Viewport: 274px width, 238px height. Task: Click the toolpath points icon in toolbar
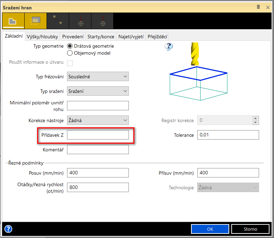pos(58,21)
